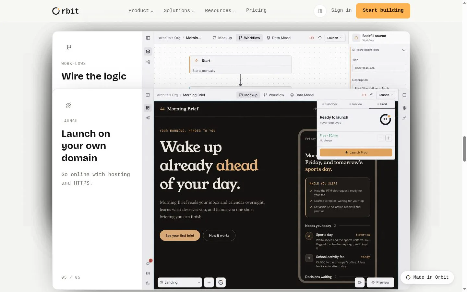Click the Orbit logo in the header
Viewport: 467px width, 292px height.
click(x=66, y=11)
